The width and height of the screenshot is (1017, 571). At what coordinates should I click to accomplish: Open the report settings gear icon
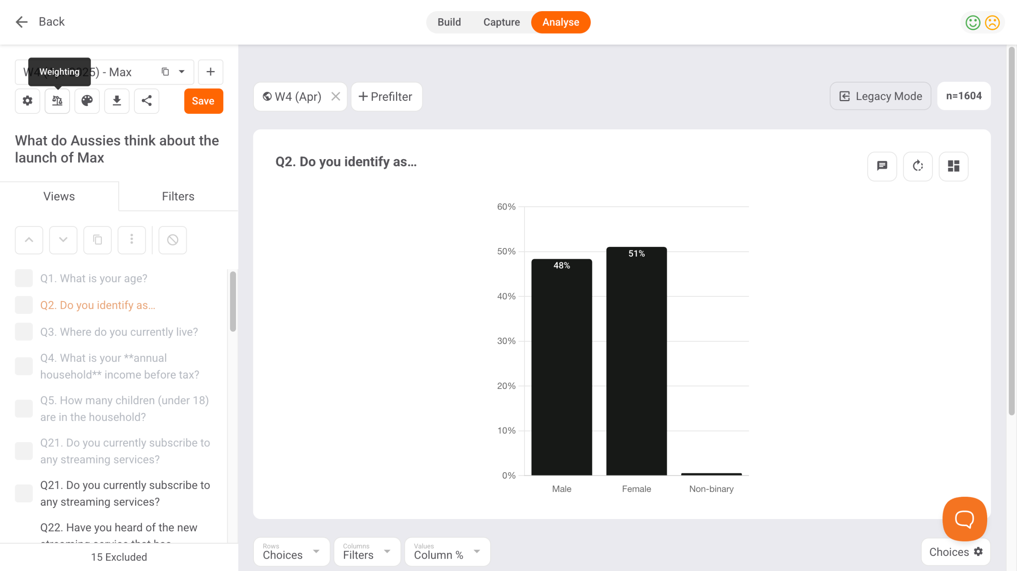27,101
